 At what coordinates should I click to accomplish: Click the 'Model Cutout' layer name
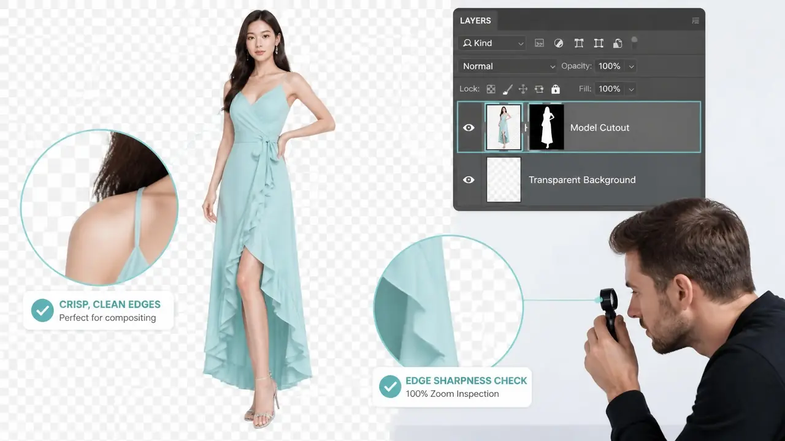[x=600, y=127]
